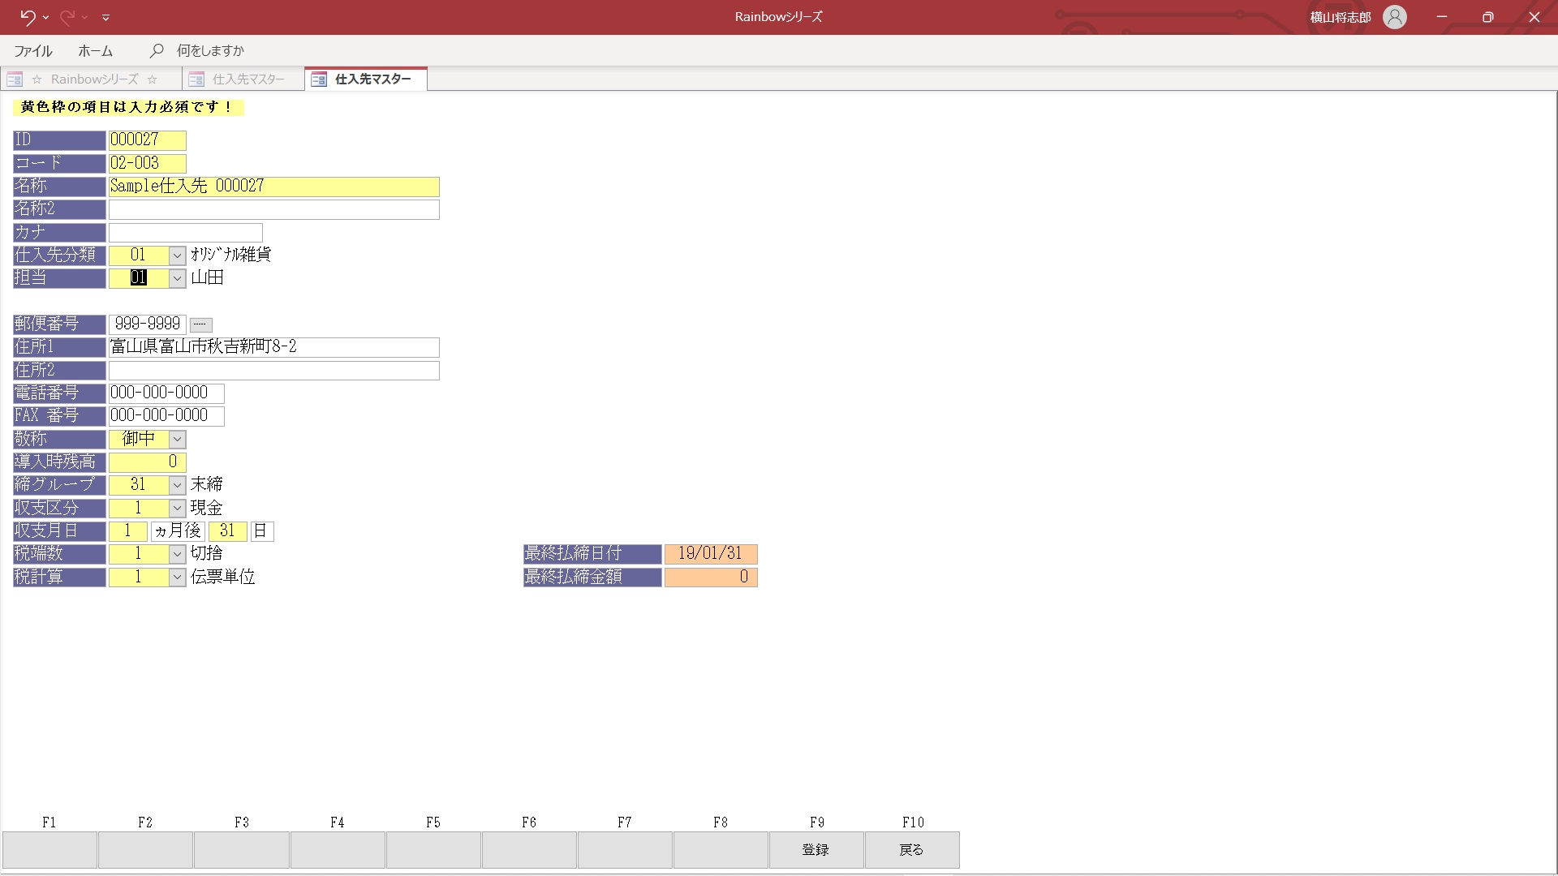
Task: Click the user account avatar icon
Action: 1394,17
